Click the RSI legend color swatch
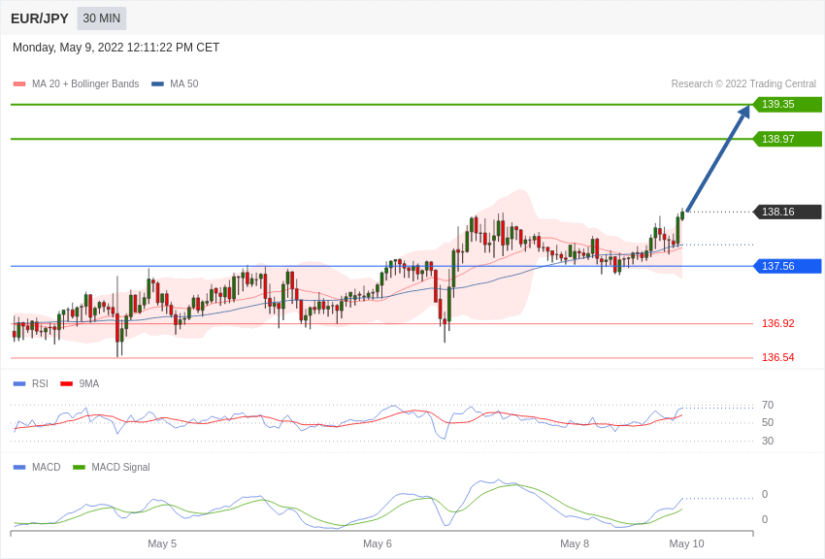 point(19,383)
